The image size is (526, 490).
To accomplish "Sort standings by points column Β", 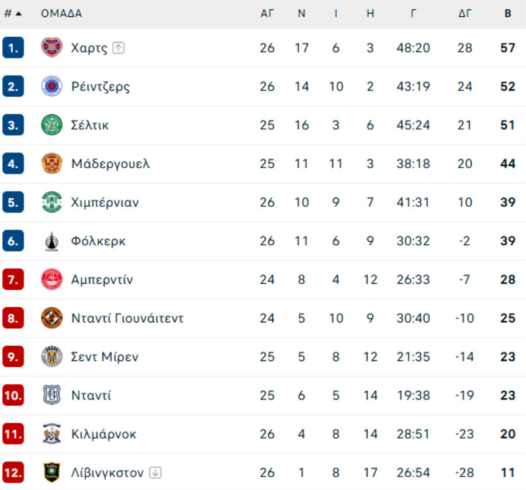I will tap(508, 13).
